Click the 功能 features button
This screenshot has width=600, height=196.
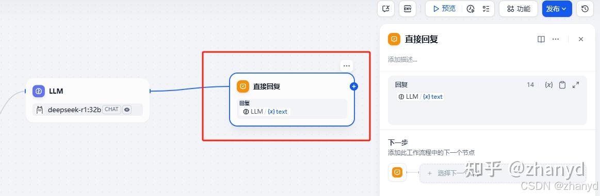[x=518, y=9]
